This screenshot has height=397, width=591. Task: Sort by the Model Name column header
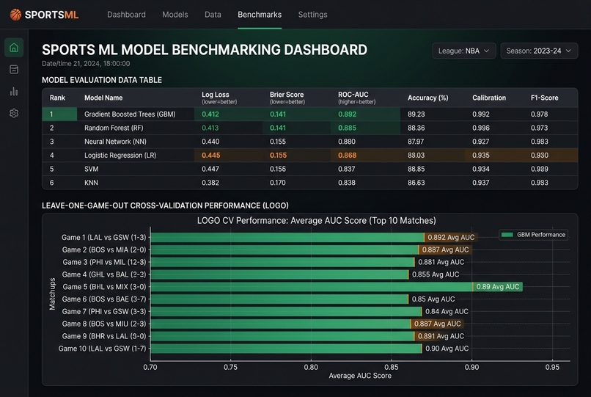103,98
